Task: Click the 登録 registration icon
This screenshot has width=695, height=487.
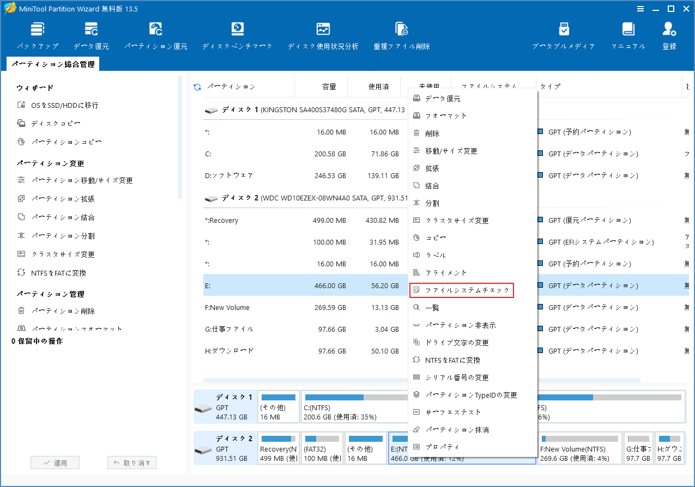Action: (x=669, y=34)
